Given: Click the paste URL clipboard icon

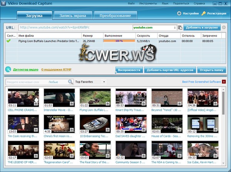Looking at the screenshot, I should pos(180,28).
